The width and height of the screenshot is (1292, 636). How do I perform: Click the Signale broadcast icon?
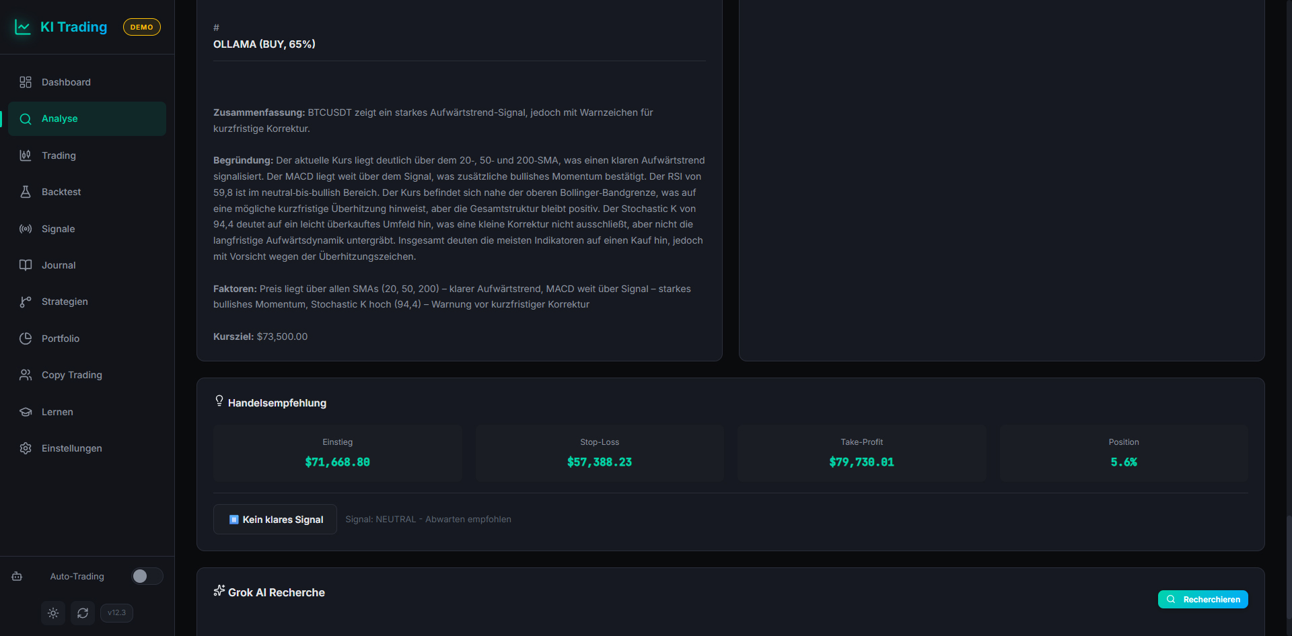(x=26, y=229)
